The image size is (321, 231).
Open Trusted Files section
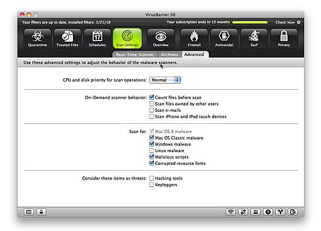(x=67, y=38)
